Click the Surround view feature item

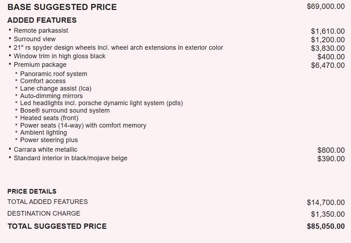pos(35,39)
